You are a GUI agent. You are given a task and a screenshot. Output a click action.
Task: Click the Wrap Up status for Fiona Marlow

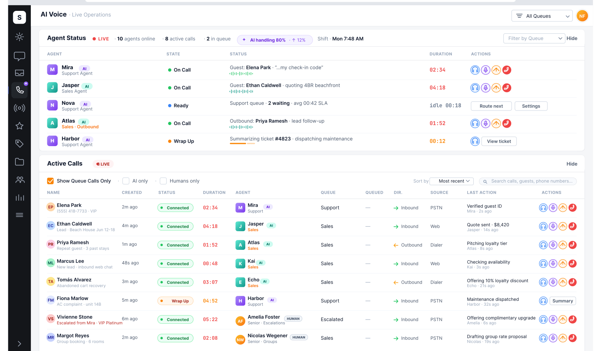tap(175, 301)
